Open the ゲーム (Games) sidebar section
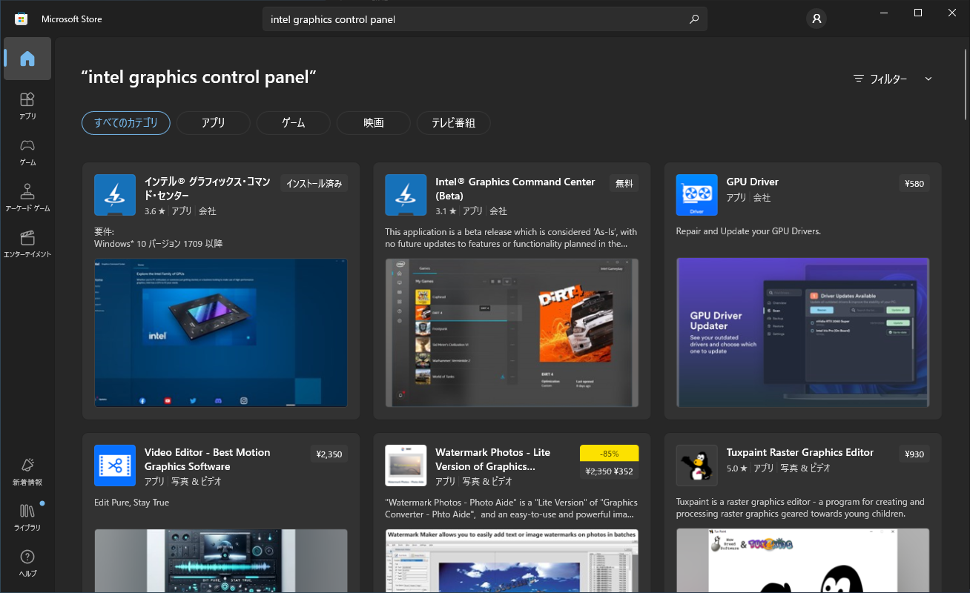Image resolution: width=970 pixels, height=593 pixels. click(x=27, y=152)
